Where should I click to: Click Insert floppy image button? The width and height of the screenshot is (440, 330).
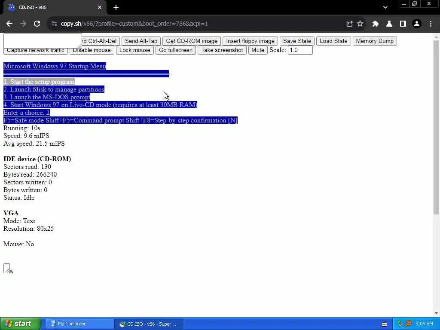click(x=251, y=41)
